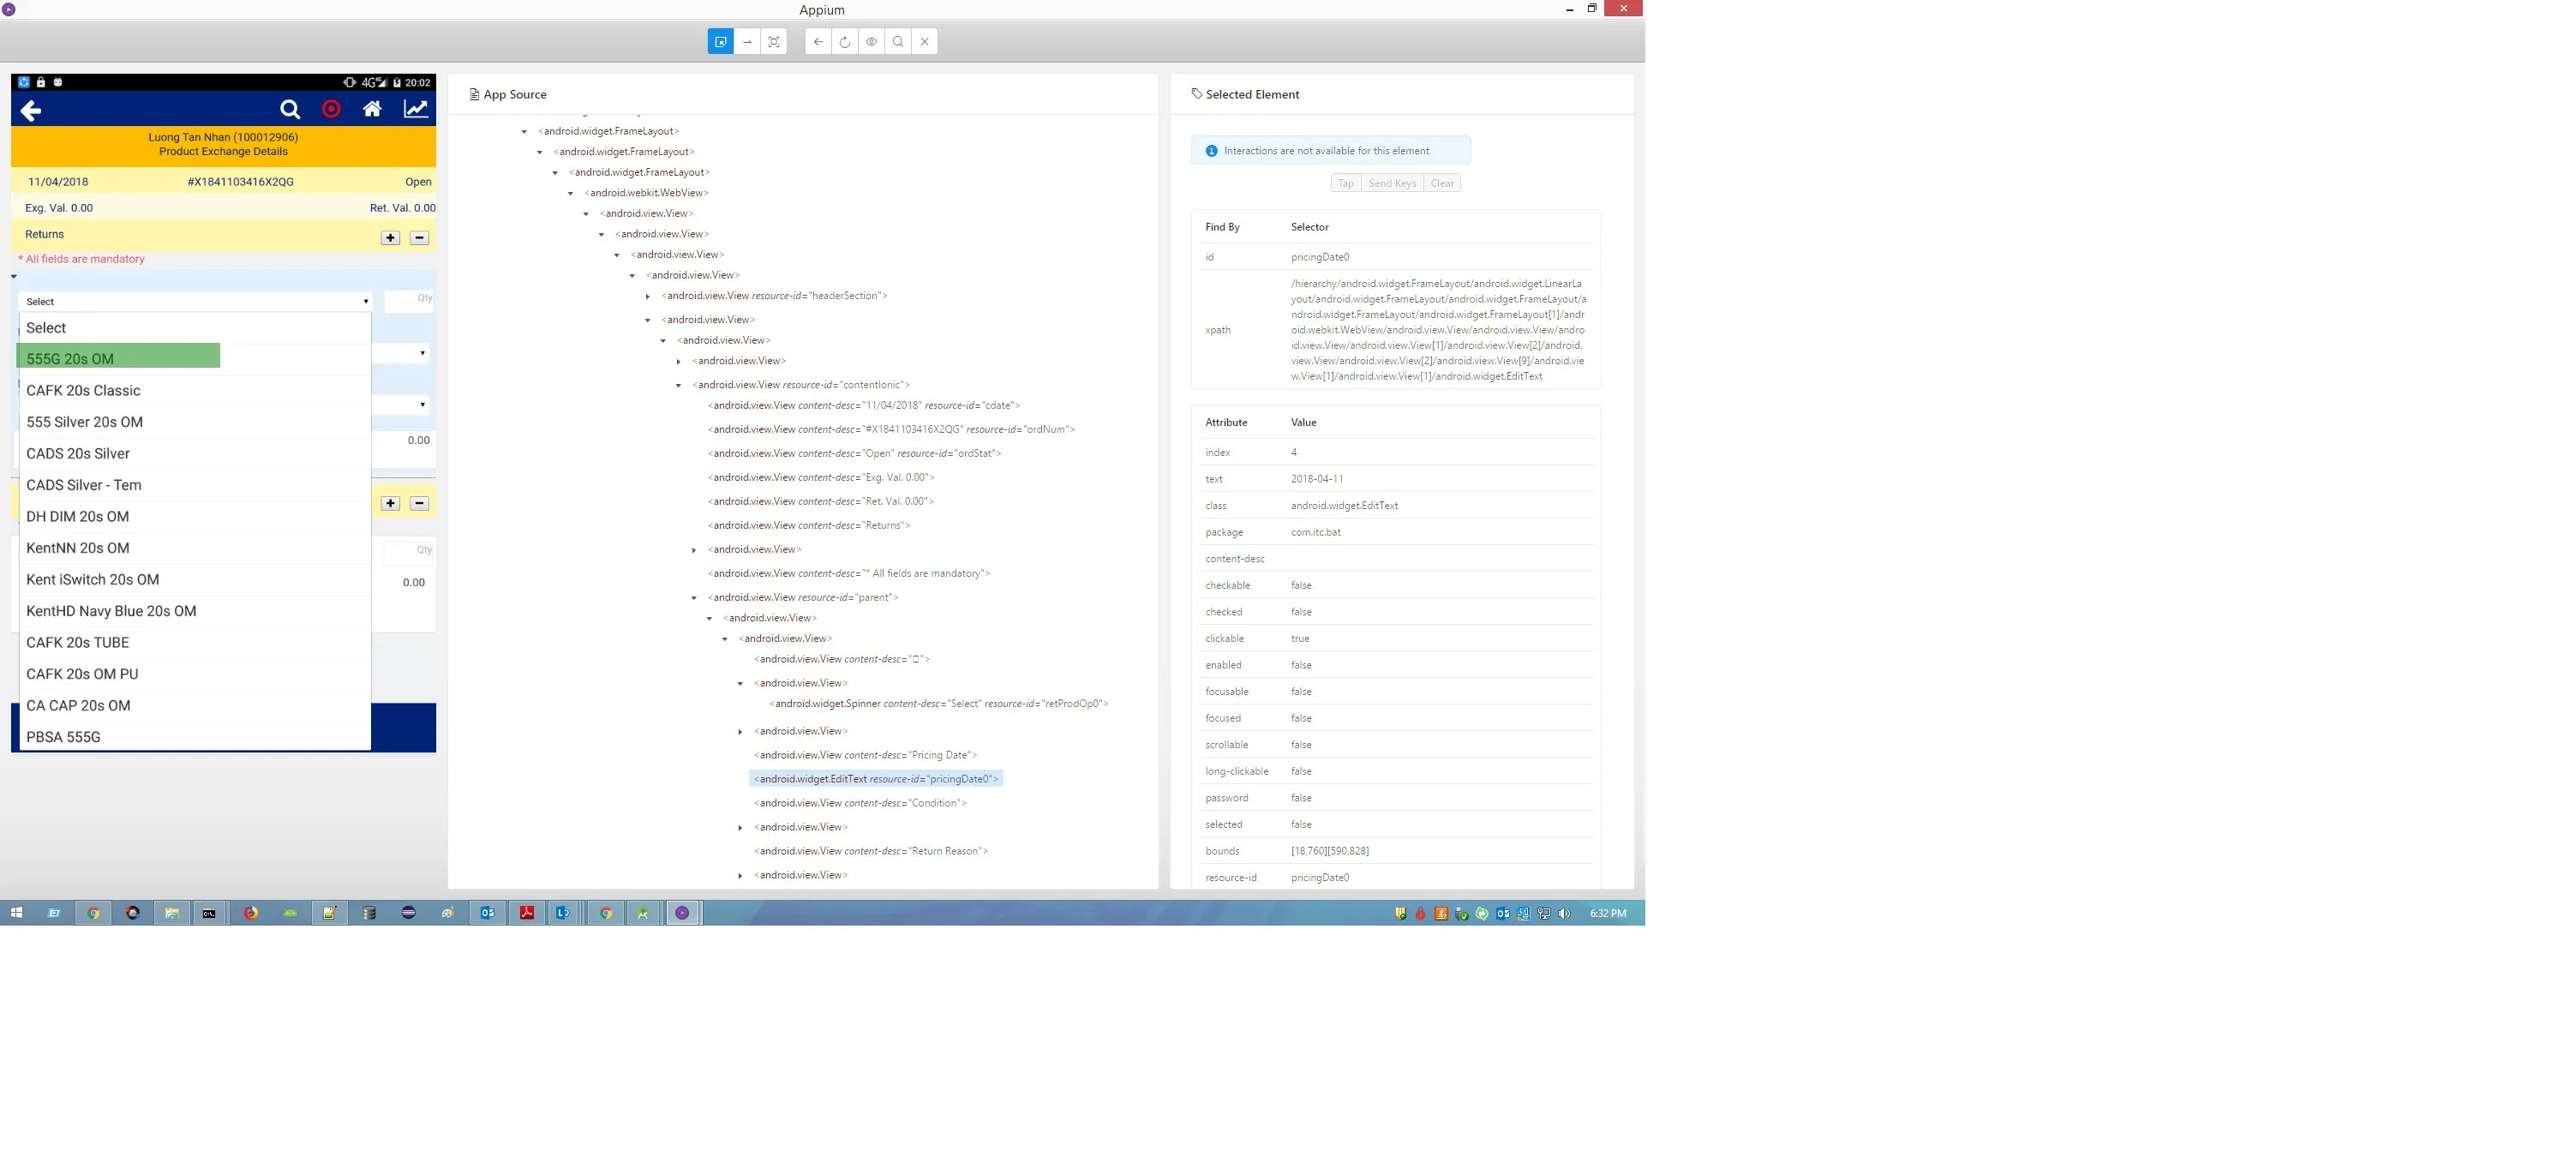Choose 'KentHD Navy Blue 20s OM' option
This screenshot has height=1169, width=2576.
tap(111, 611)
